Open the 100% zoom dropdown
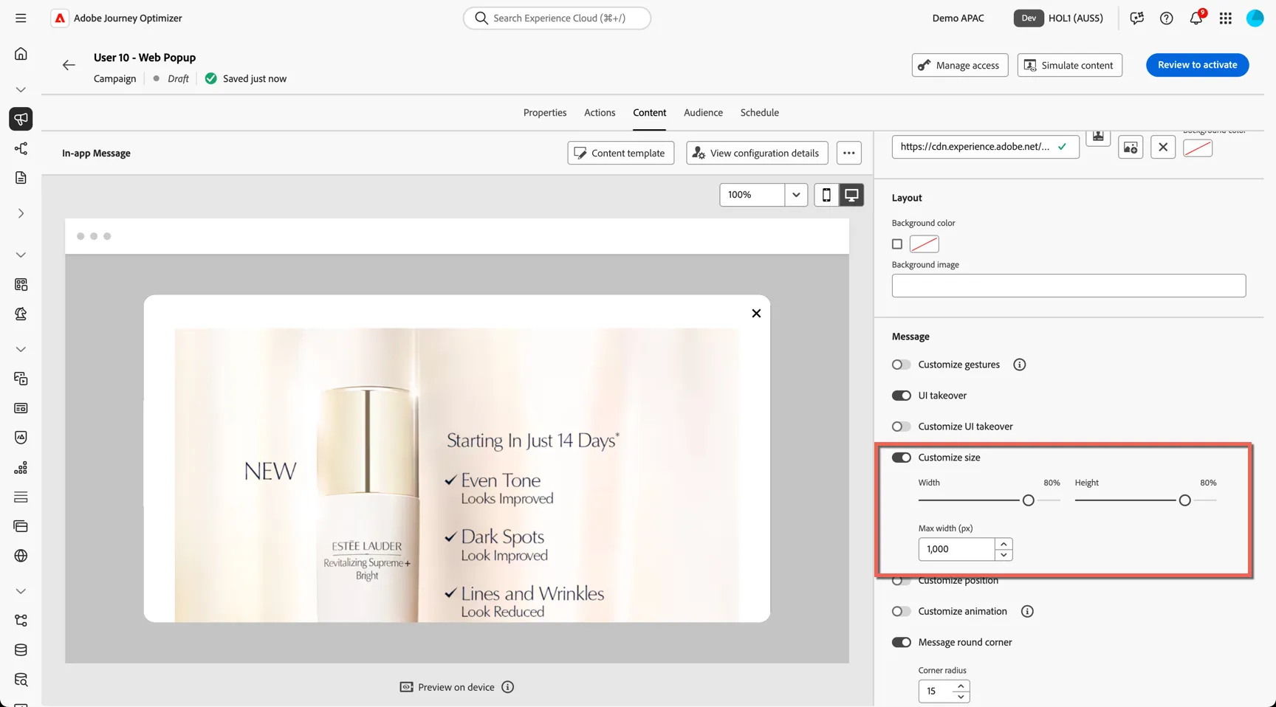Screen dimensions: 1276x707 pos(796,195)
